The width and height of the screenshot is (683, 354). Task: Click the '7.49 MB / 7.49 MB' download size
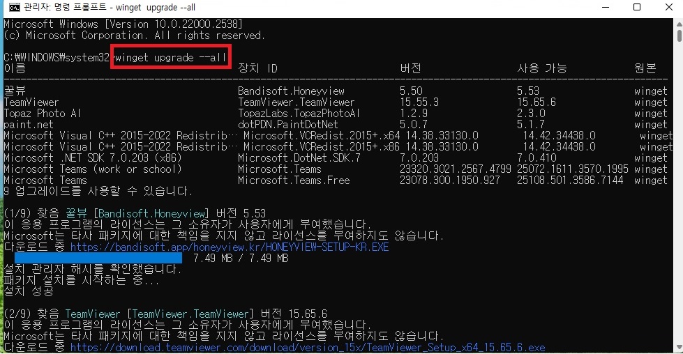coord(241,258)
